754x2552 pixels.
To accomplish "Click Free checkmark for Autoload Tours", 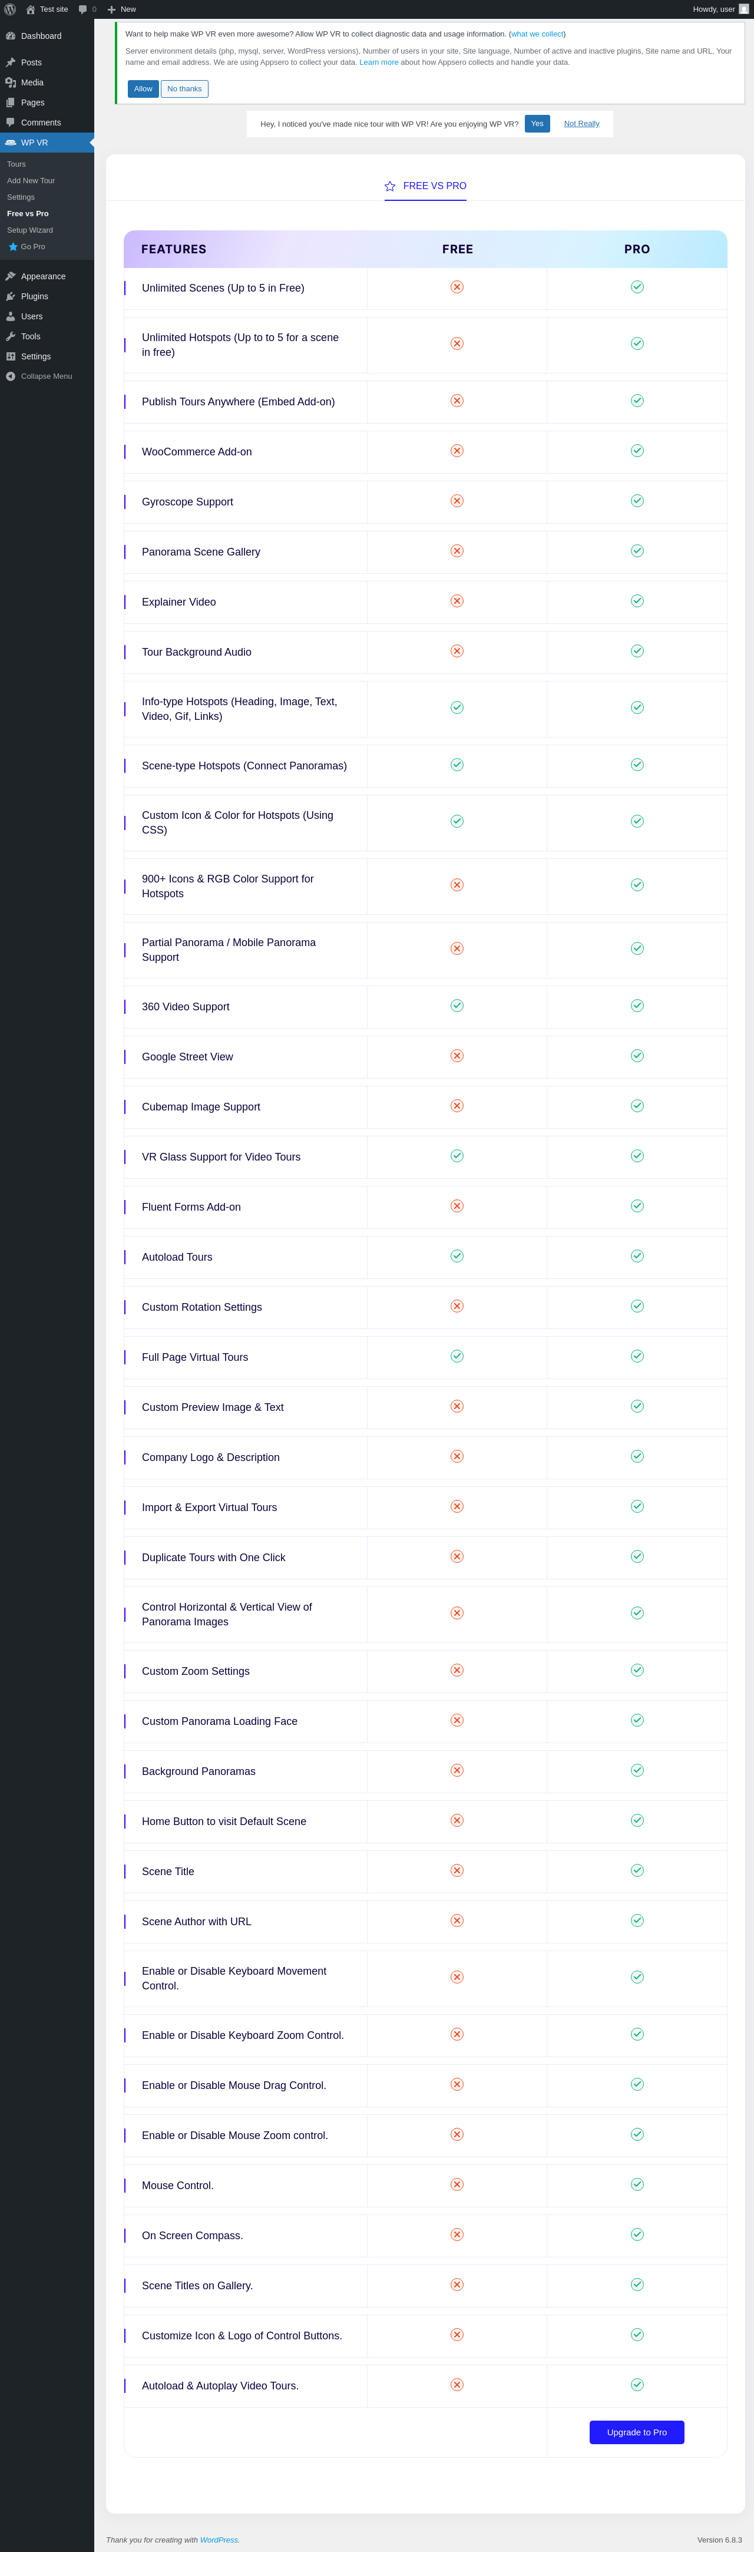I will 457,1256.
